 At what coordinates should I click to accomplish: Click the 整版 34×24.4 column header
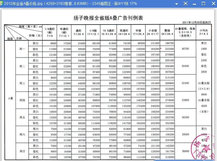click(167, 32)
